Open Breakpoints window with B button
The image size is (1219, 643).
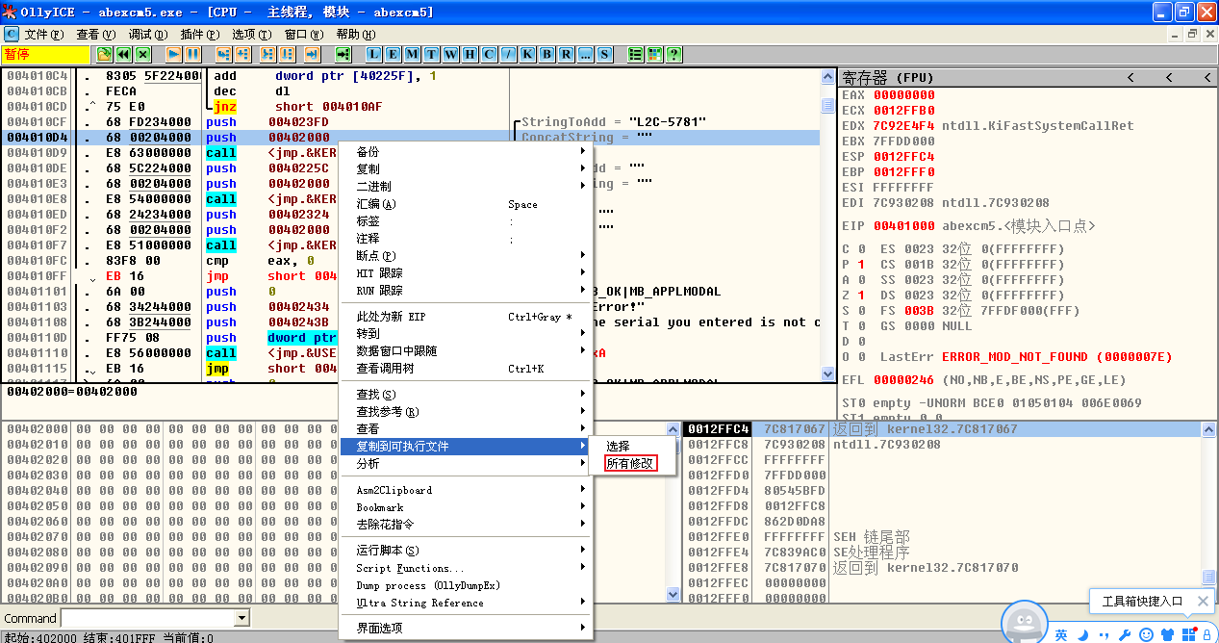(x=547, y=54)
